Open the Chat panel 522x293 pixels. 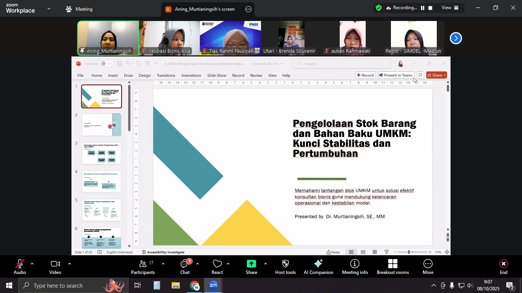[185, 266]
